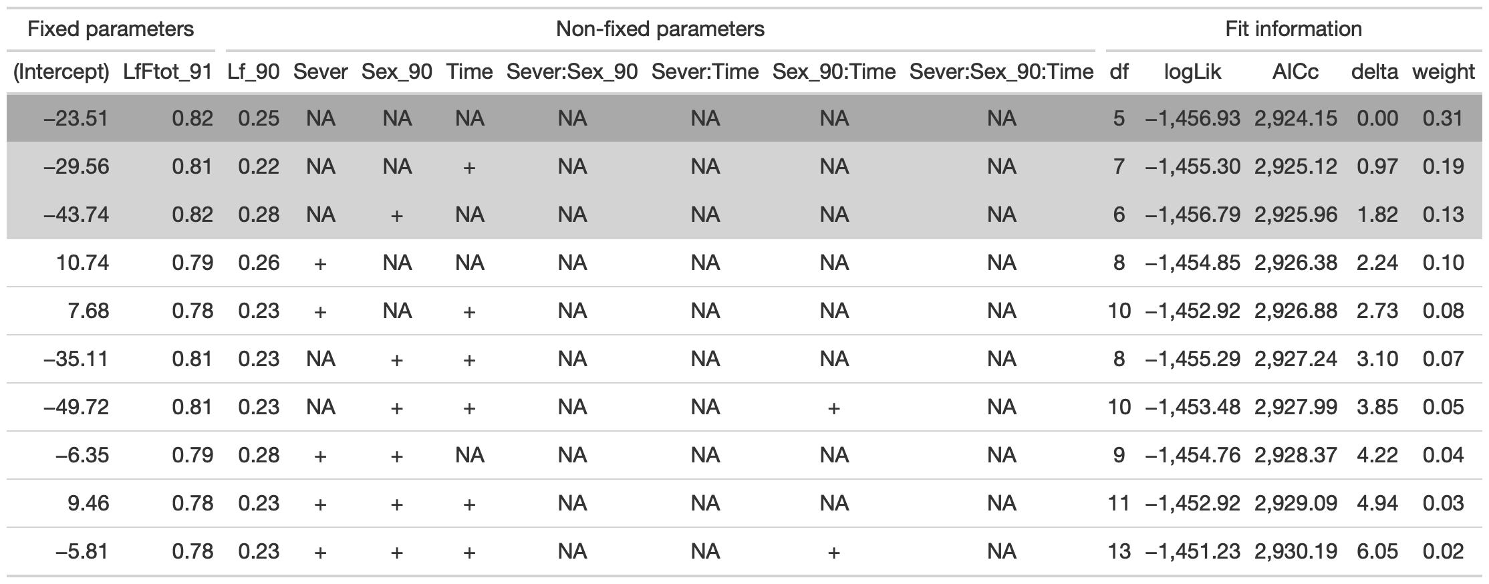Image resolution: width=1489 pixels, height=584 pixels.
Task: Click the df column header
Action: (1119, 71)
